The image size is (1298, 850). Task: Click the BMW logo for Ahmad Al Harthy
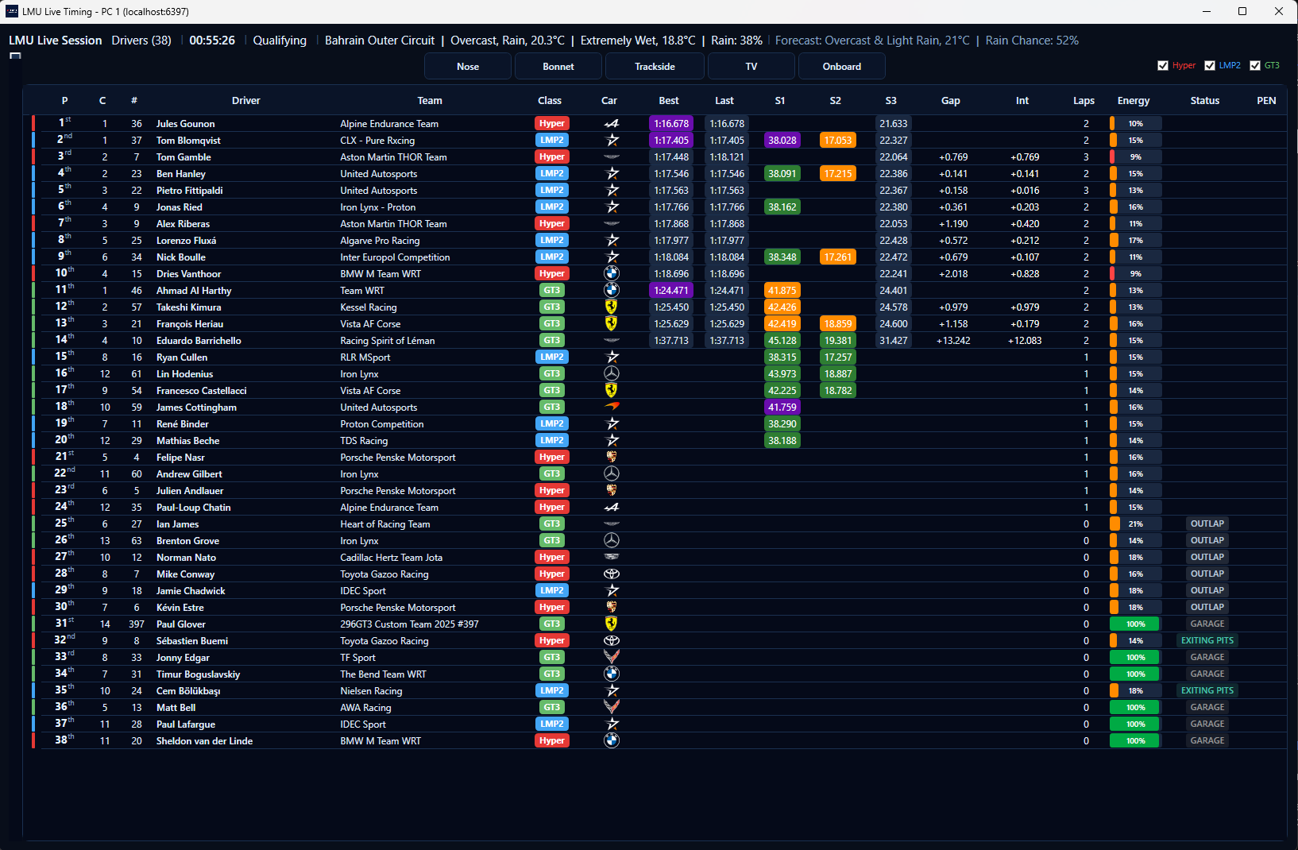point(612,290)
